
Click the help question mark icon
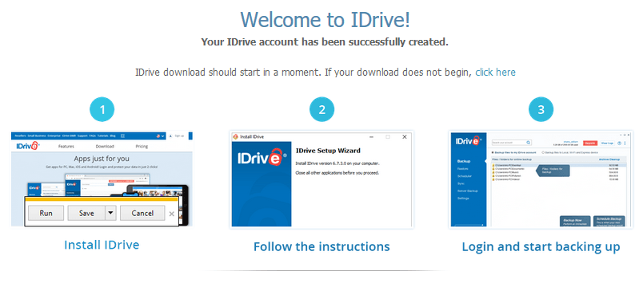[x=619, y=143]
